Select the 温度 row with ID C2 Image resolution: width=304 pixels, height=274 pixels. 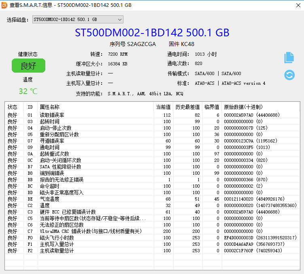(152, 205)
